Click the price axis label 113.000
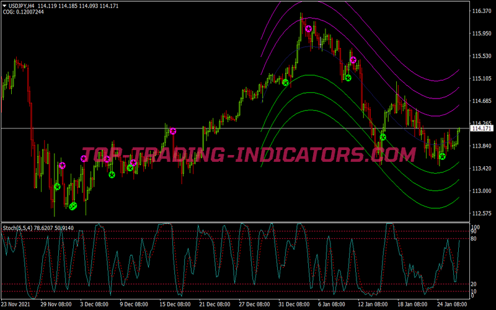 [482, 191]
